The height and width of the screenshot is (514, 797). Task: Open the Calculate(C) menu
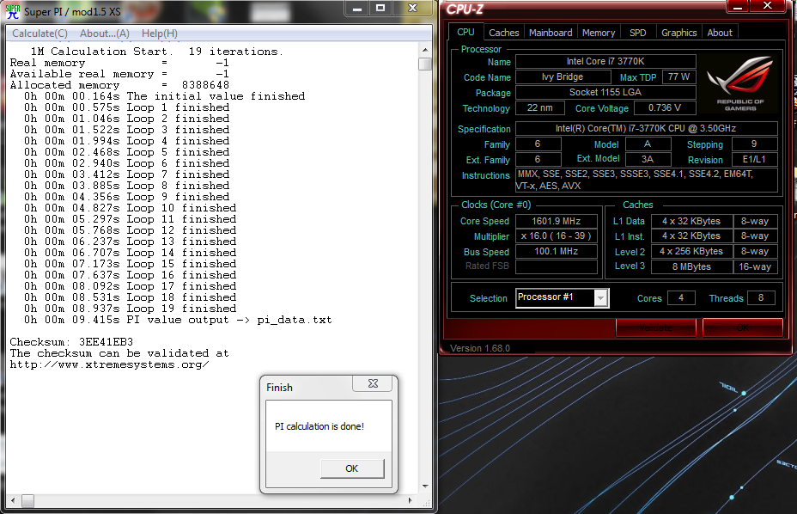40,34
